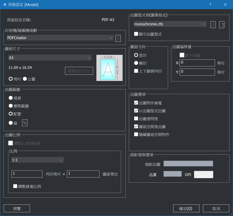Enable hide paperspace objects checkbox

pos(136,134)
